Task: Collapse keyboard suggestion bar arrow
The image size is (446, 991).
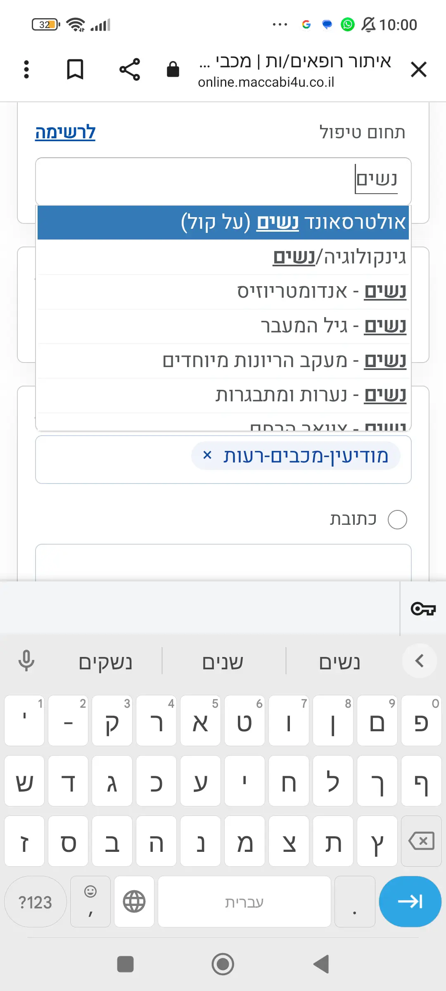Action: (420, 661)
